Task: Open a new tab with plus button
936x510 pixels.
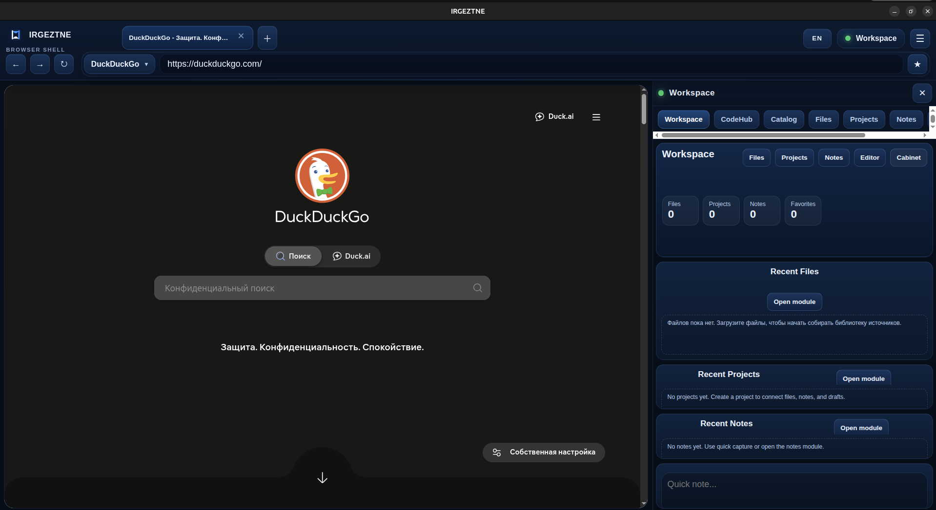Action: point(267,38)
